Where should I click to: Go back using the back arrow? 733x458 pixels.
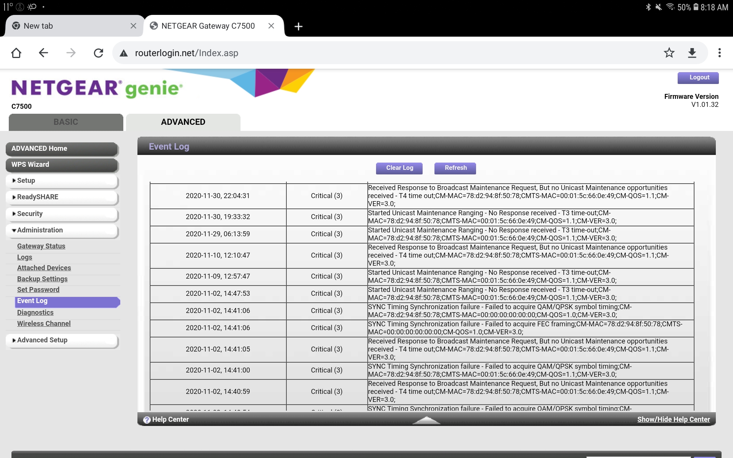tap(43, 53)
